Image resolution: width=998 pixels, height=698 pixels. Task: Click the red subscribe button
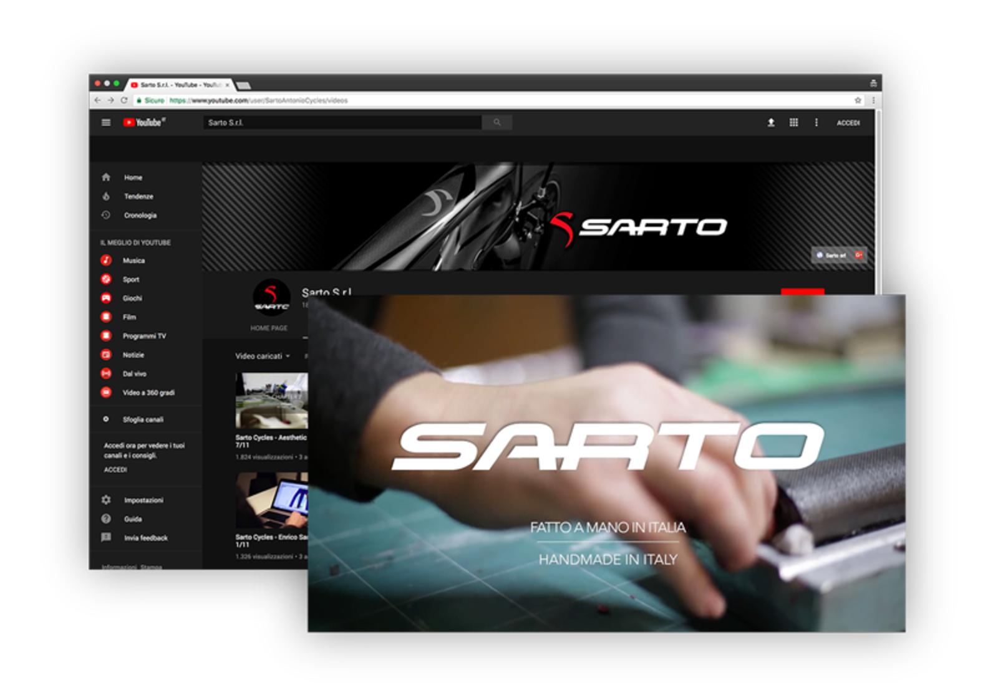pos(803,291)
